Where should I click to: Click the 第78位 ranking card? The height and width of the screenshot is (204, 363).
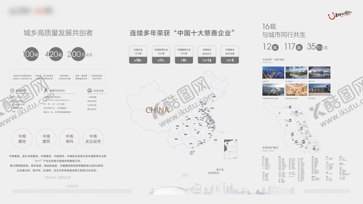pos(138,54)
